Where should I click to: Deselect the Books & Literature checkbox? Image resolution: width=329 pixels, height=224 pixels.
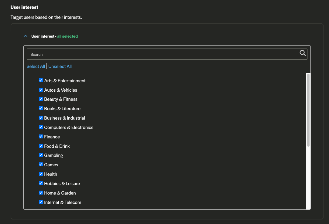pyautogui.click(x=41, y=108)
